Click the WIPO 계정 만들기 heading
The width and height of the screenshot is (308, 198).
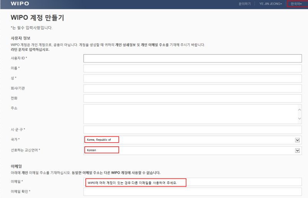click(x=37, y=18)
